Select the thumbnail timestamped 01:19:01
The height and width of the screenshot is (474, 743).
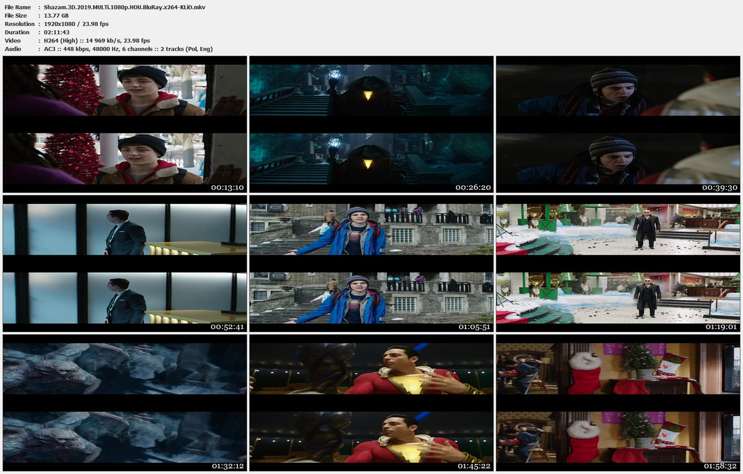(618, 264)
